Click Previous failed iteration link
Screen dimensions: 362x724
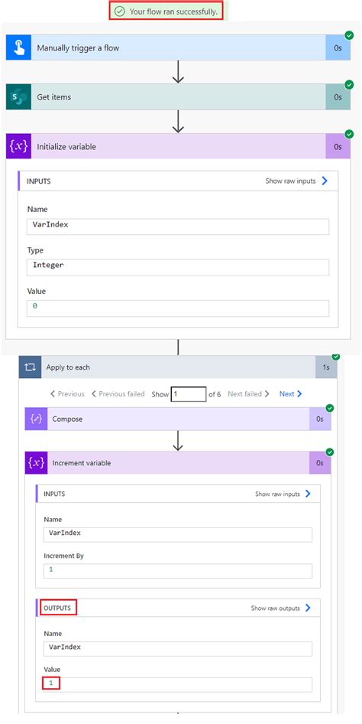pos(118,394)
